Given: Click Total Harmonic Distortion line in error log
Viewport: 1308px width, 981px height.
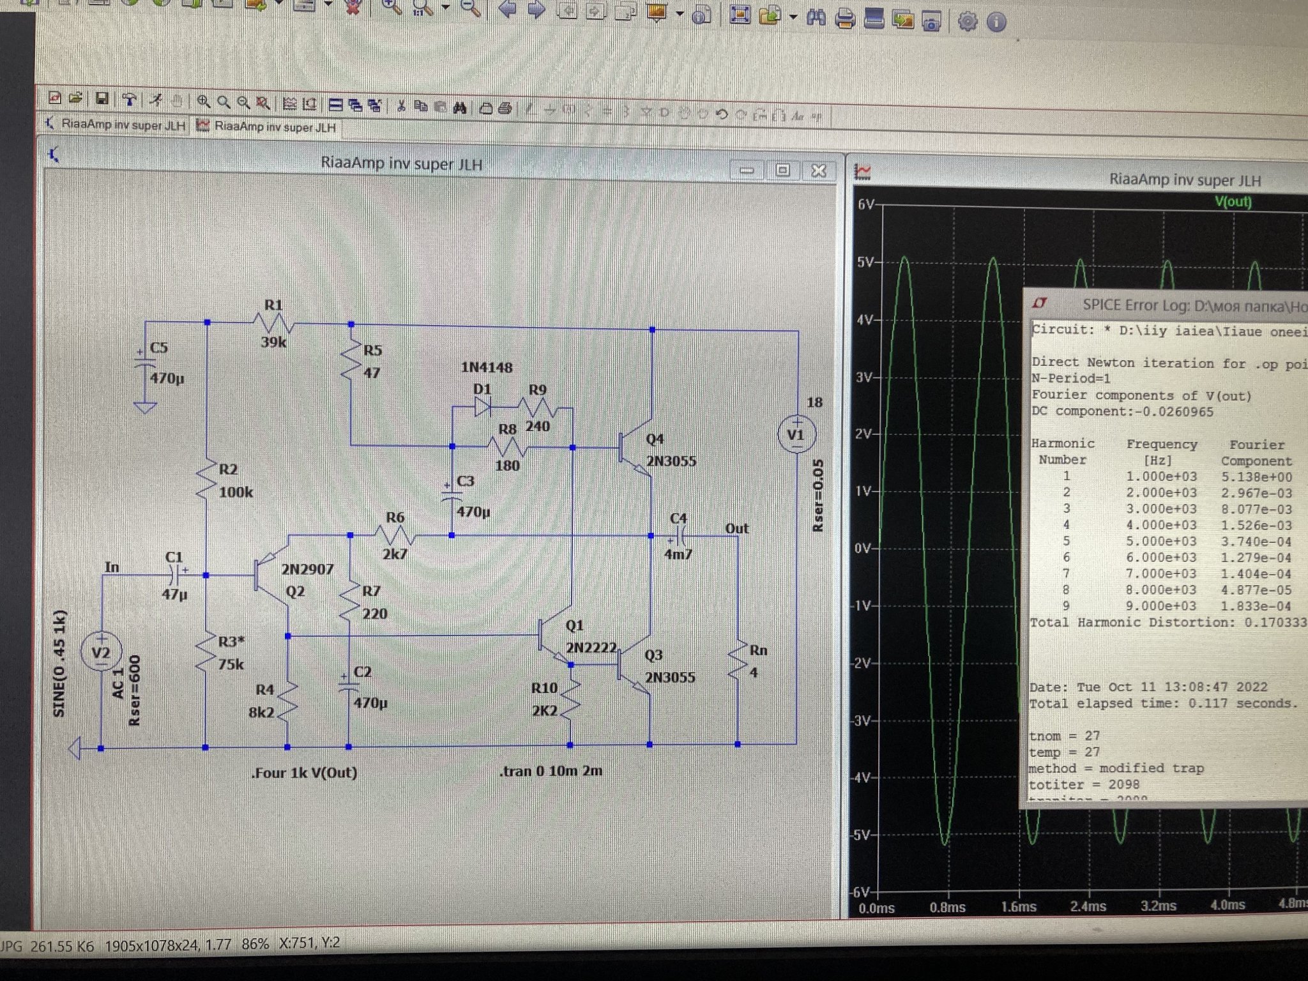Looking at the screenshot, I should [1168, 622].
